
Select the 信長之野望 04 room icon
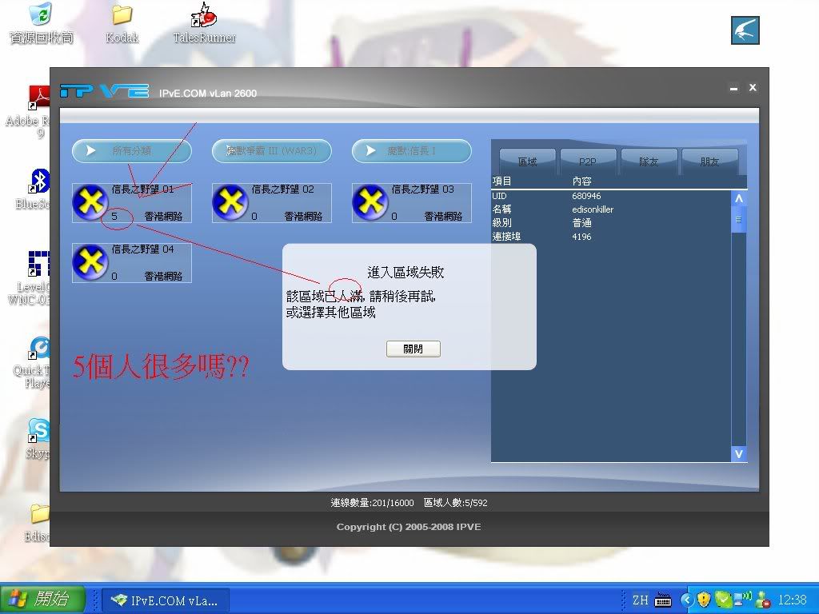click(90, 263)
